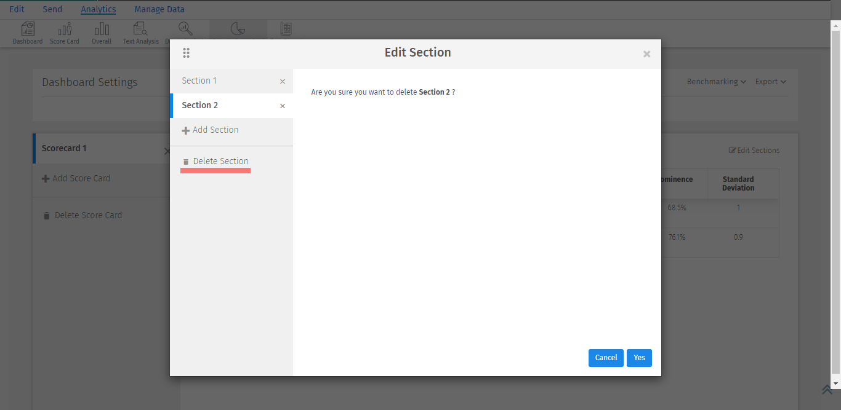The image size is (841, 410).
Task: Remove Section 2 with its X icon
Action: [x=283, y=106]
